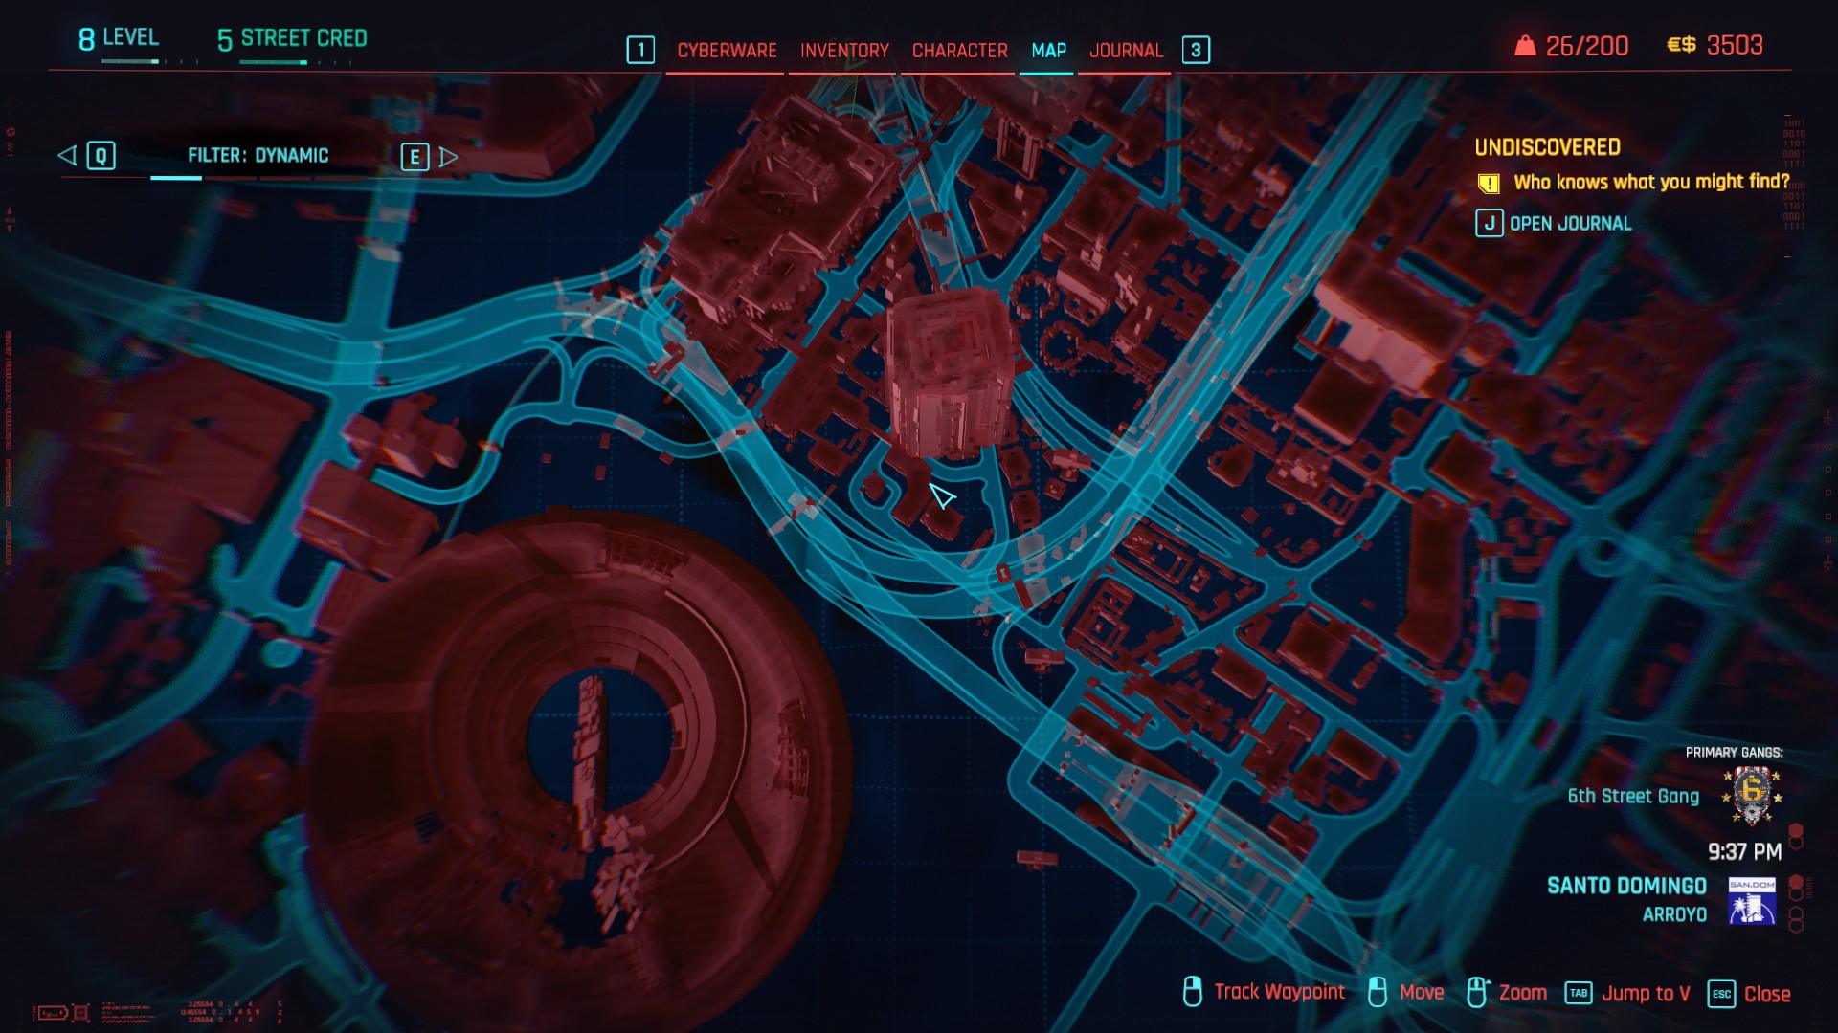
Task: Click the ESC key icon
Action: (1721, 994)
